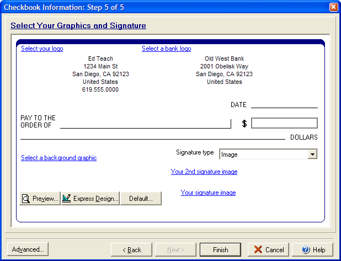This screenshot has height=261, width=341.
Task: Choose the 'Select a bank logo' link
Action: [x=166, y=49]
